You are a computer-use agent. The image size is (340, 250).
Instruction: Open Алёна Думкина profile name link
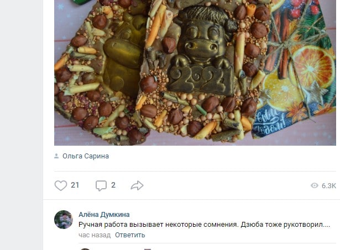(104, 215)
